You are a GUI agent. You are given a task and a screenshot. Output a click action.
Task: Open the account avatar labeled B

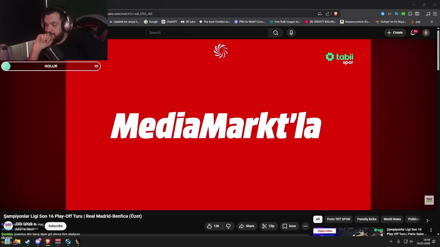426,33
